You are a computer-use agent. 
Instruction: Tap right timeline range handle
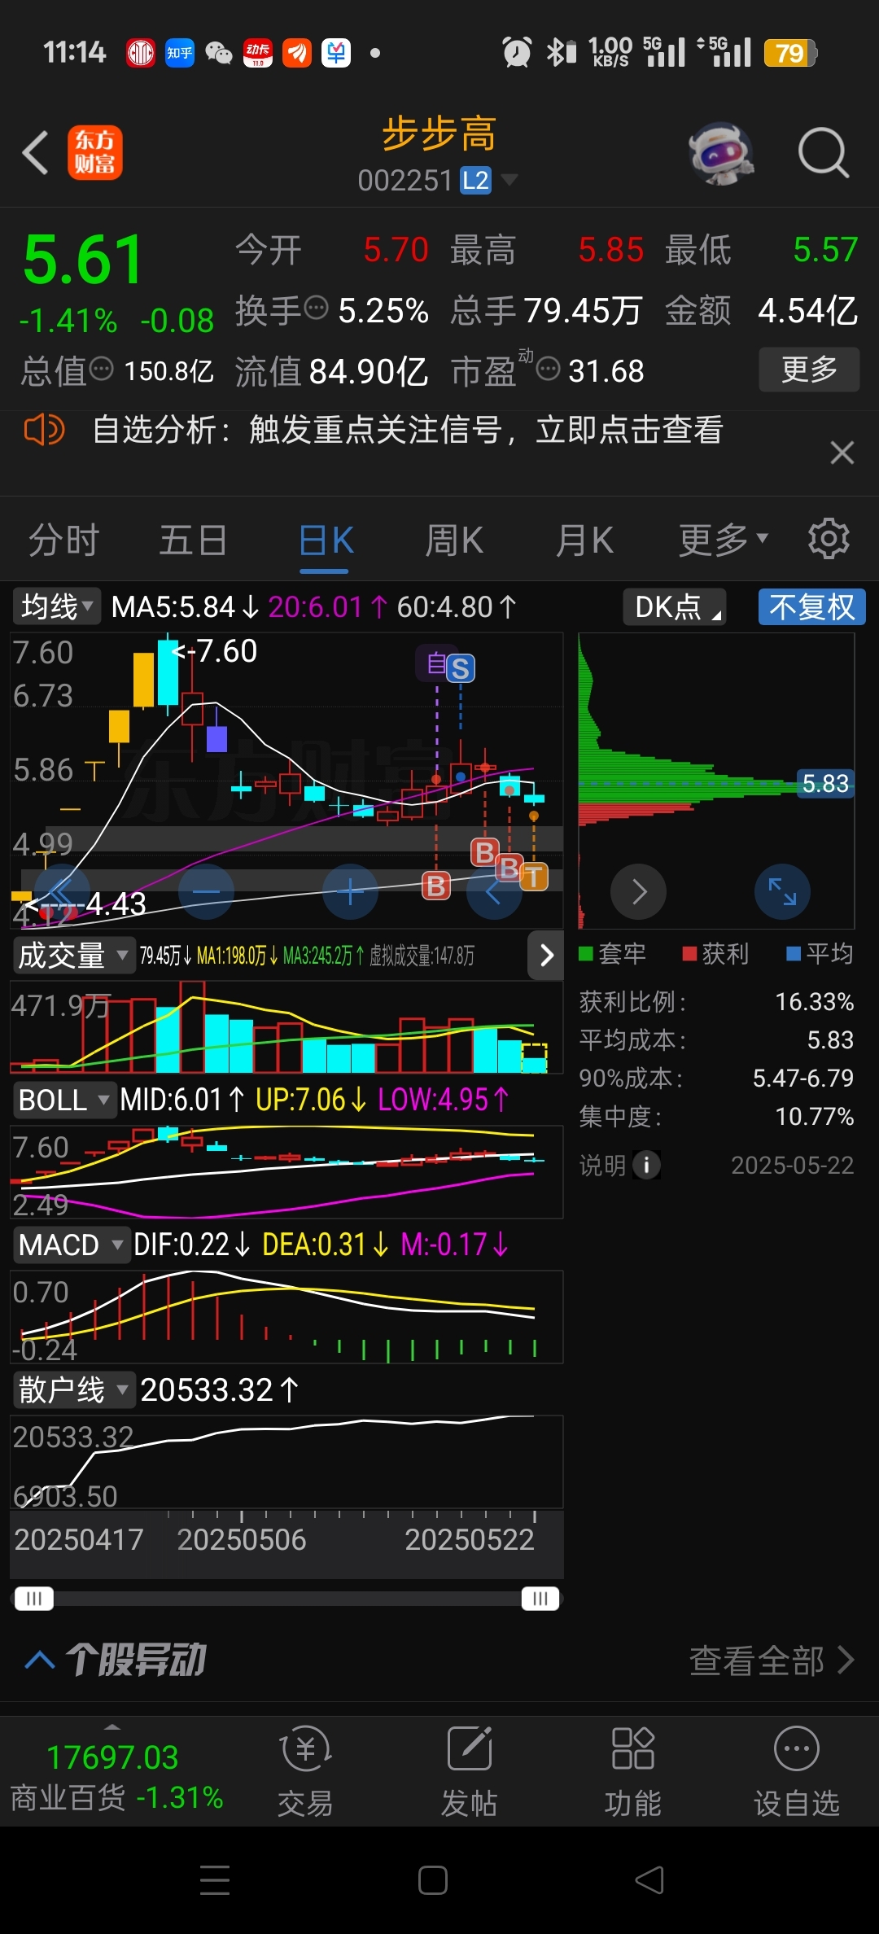click(x=540, y=1599)
